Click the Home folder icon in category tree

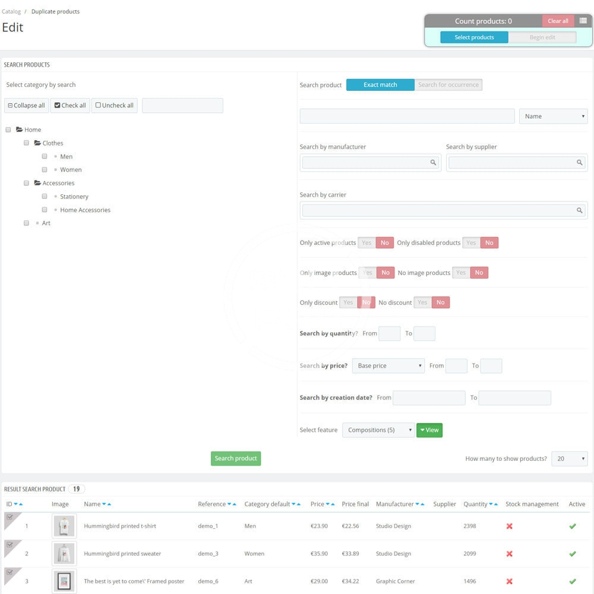click(x=20, y=129)
